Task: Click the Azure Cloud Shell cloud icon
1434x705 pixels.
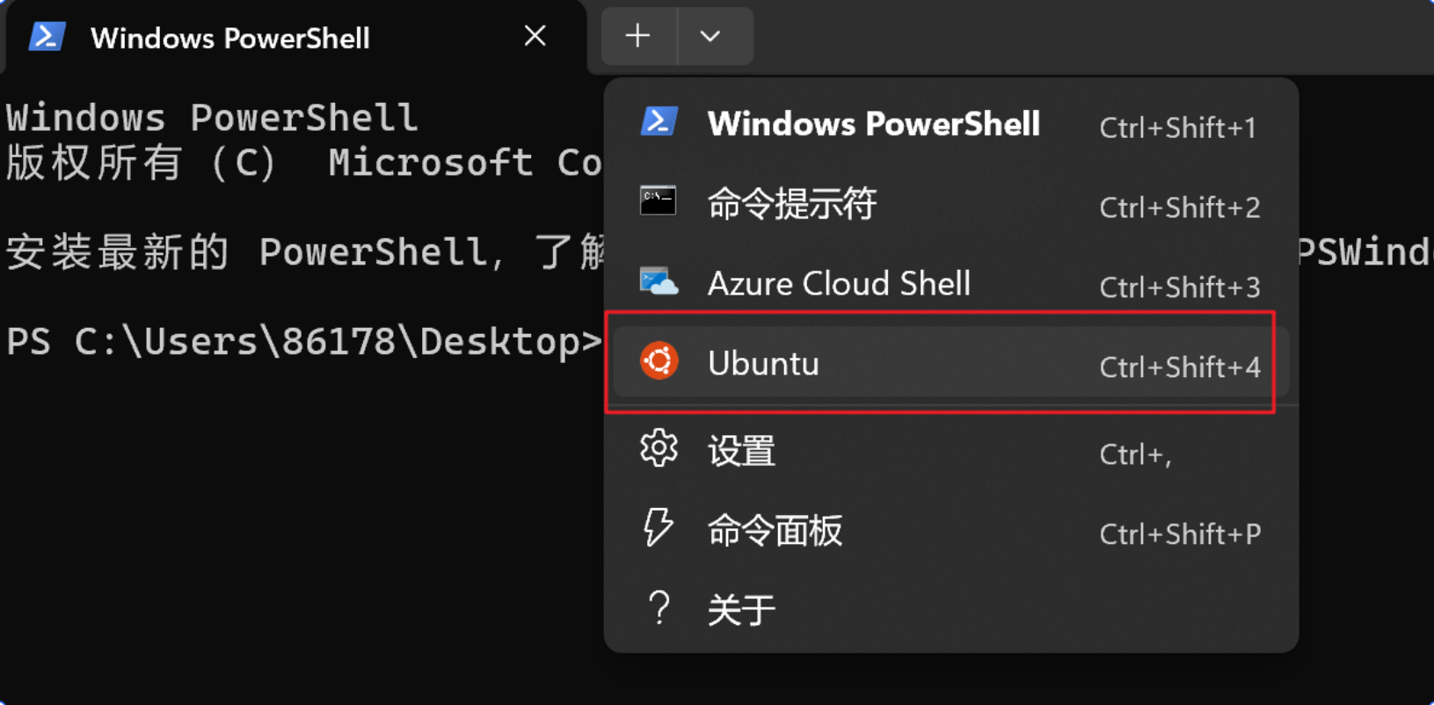Action: (659, 282)
